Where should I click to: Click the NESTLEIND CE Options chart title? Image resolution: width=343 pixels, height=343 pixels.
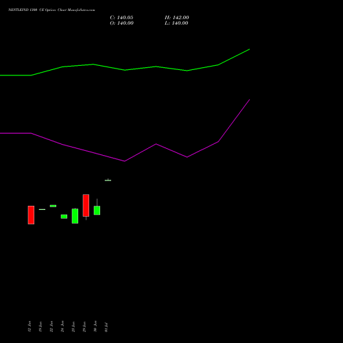(x=51, y=10)
